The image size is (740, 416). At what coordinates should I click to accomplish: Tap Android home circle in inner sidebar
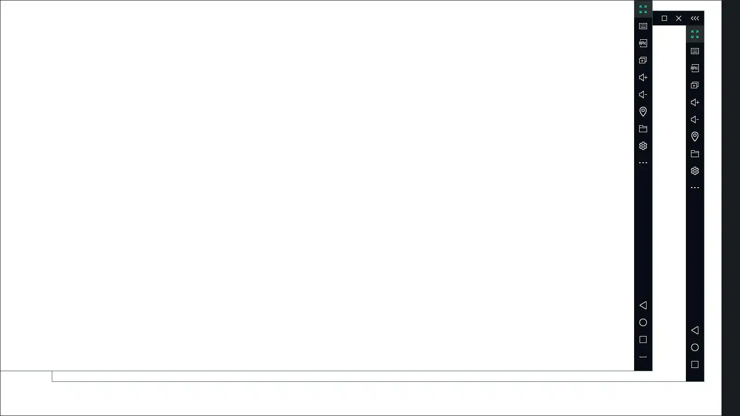tap(643, 323)
